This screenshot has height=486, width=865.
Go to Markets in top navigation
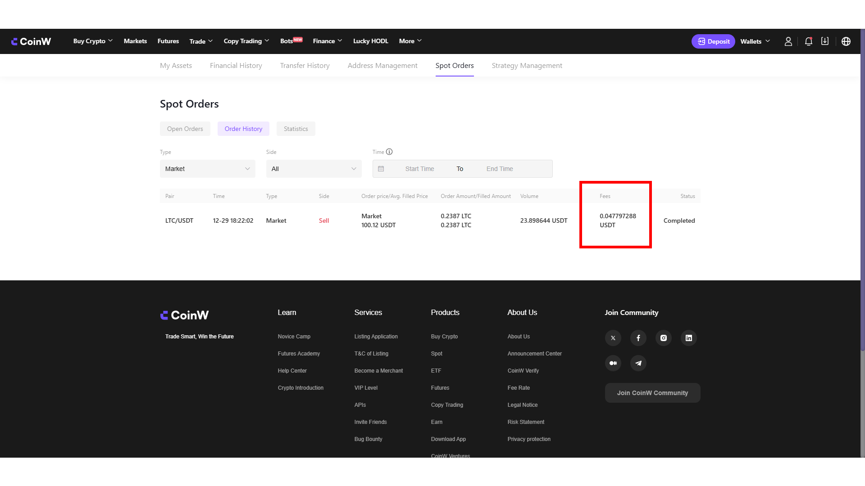[x=135, y=41]
